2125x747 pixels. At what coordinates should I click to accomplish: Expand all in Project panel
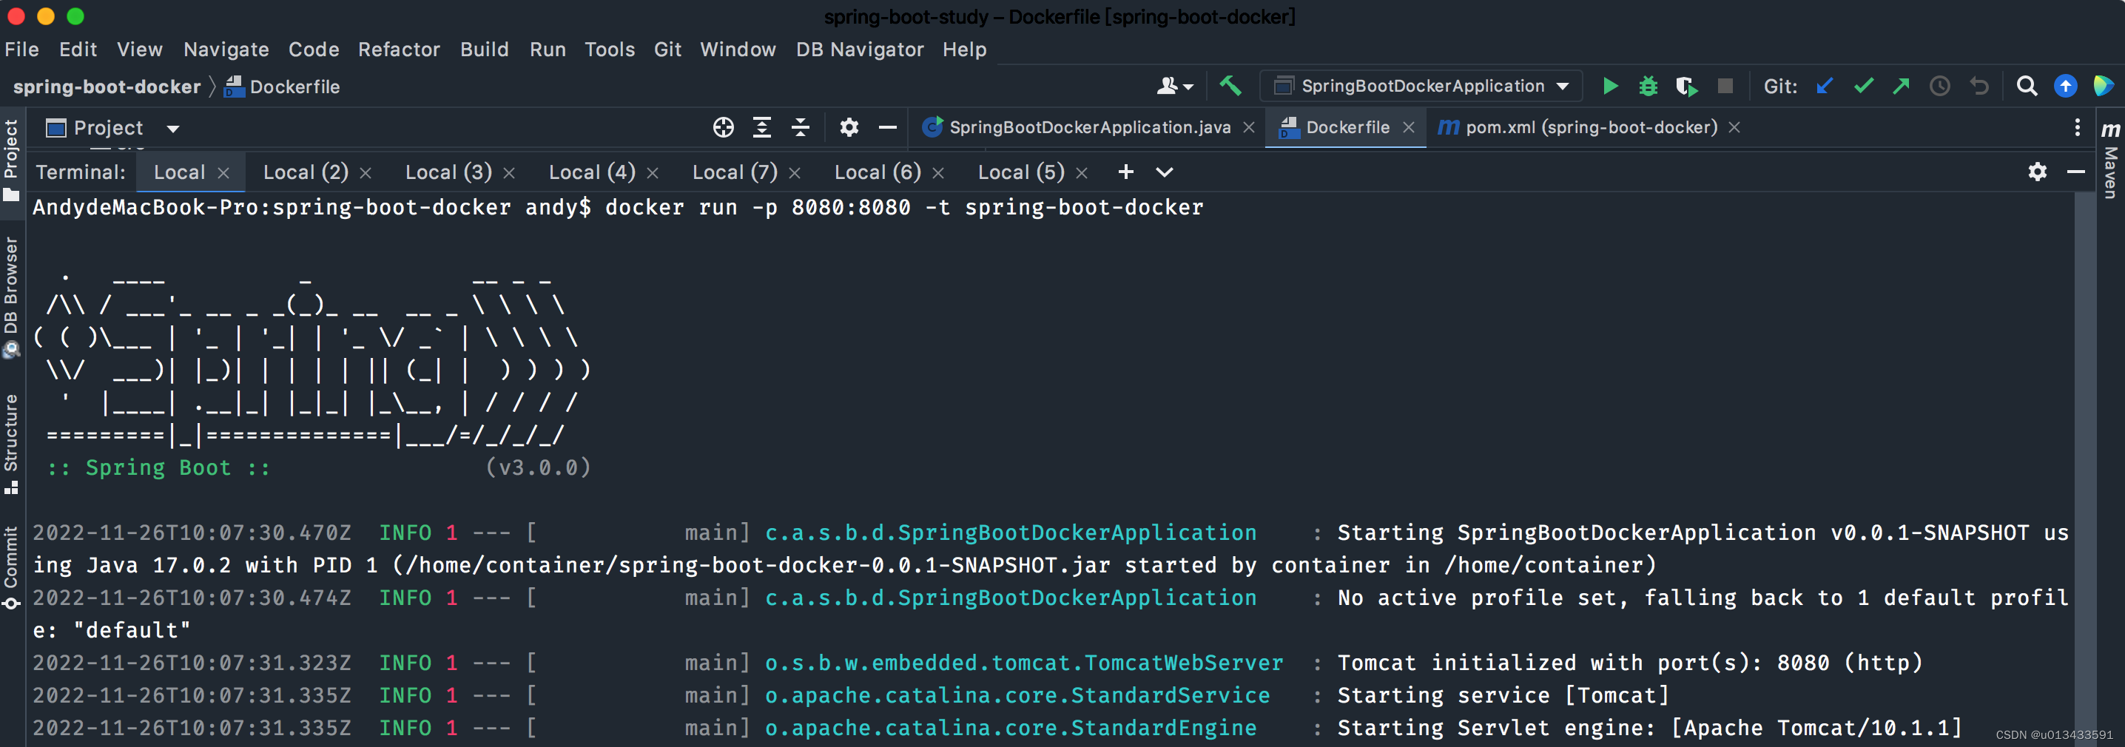(x=762, y=127)
